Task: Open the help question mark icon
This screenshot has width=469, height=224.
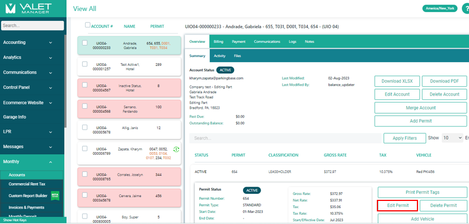Action: point(466,8)
